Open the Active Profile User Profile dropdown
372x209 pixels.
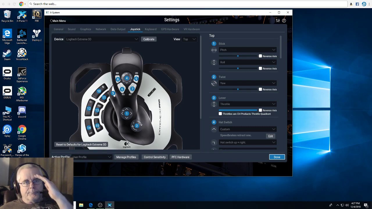pyautogui.click(x=92, y=157)
